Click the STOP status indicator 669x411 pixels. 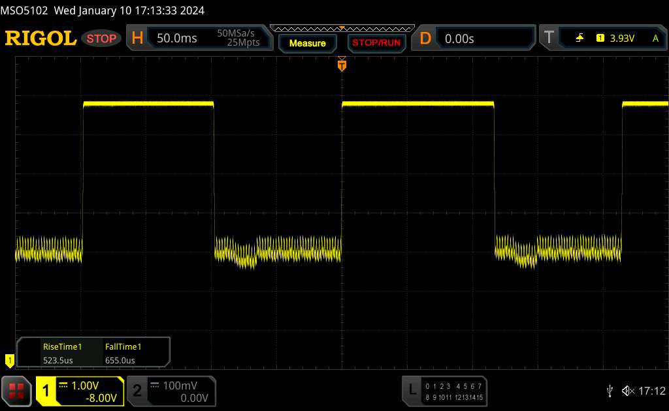102,38
